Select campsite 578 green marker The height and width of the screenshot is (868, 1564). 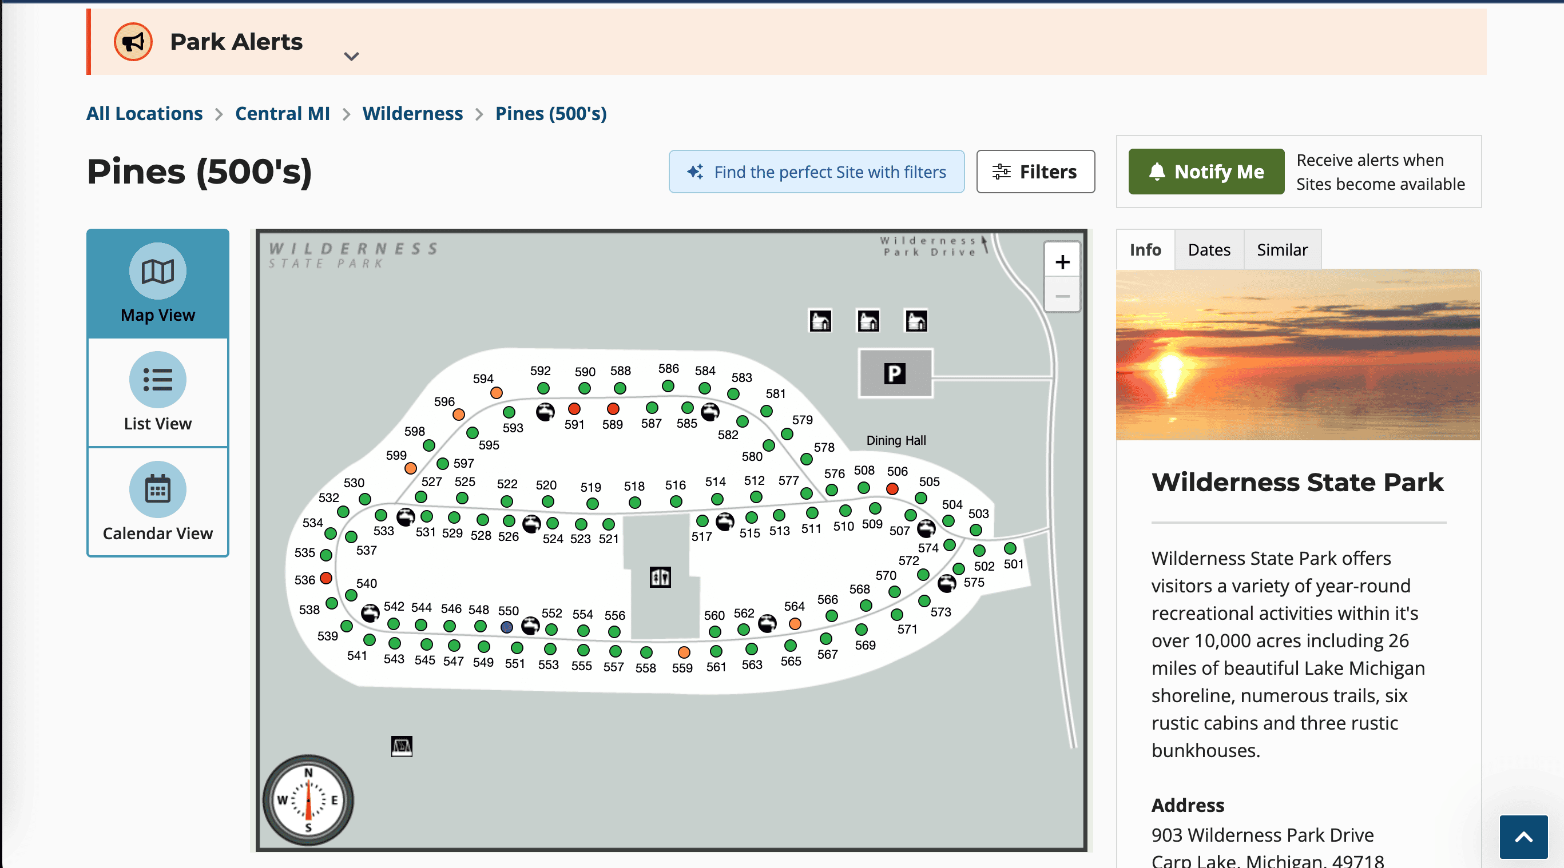click(x=806, y=460)
